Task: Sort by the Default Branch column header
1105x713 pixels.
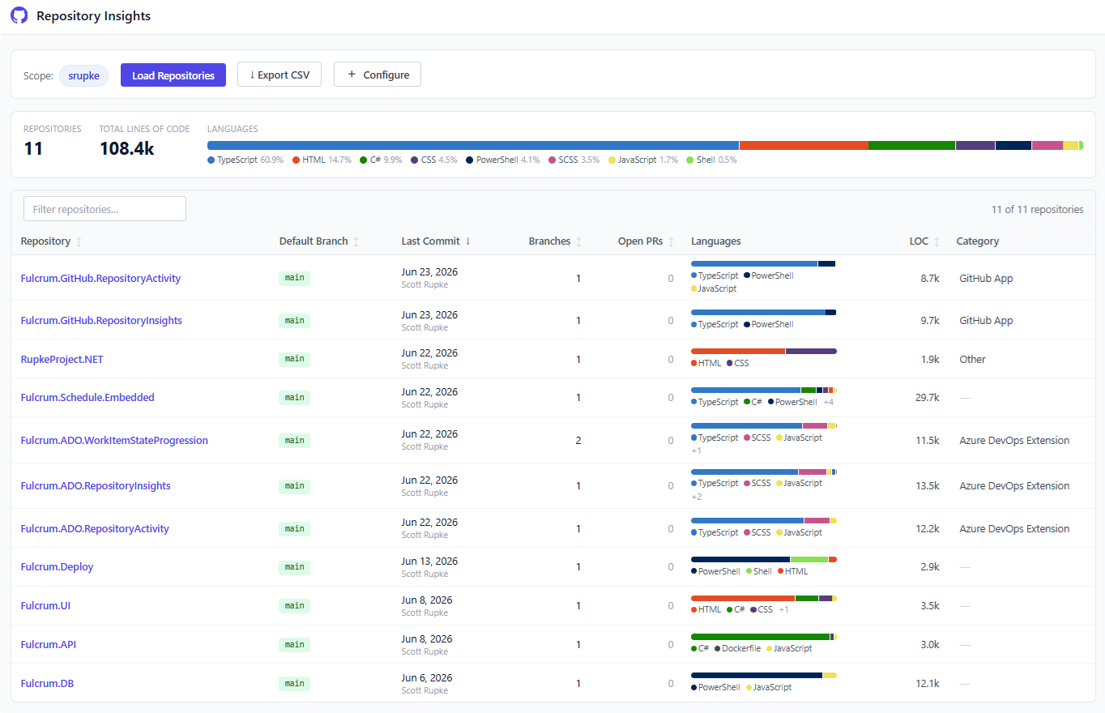Action: click(319, 241)
